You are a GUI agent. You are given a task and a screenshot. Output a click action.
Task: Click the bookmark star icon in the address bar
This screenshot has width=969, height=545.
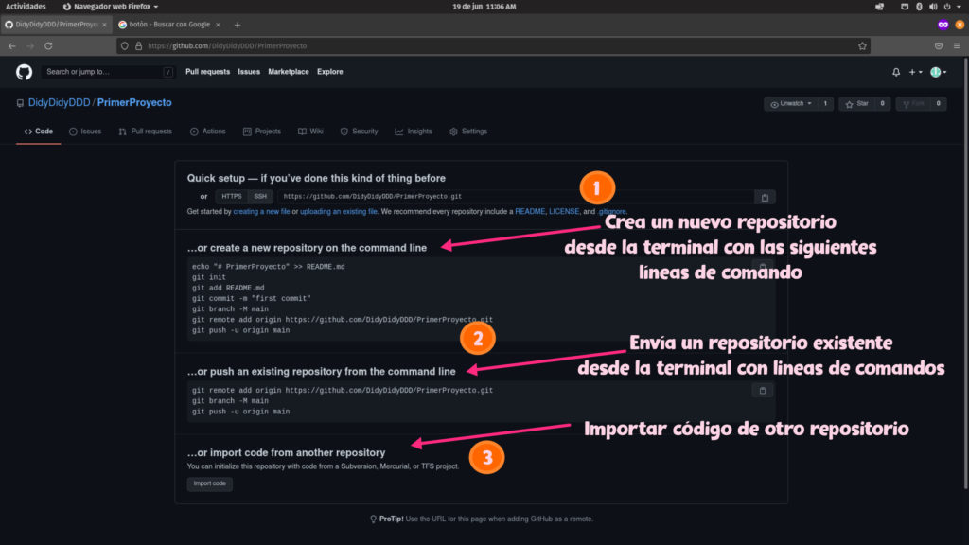(x=862, y=44)
